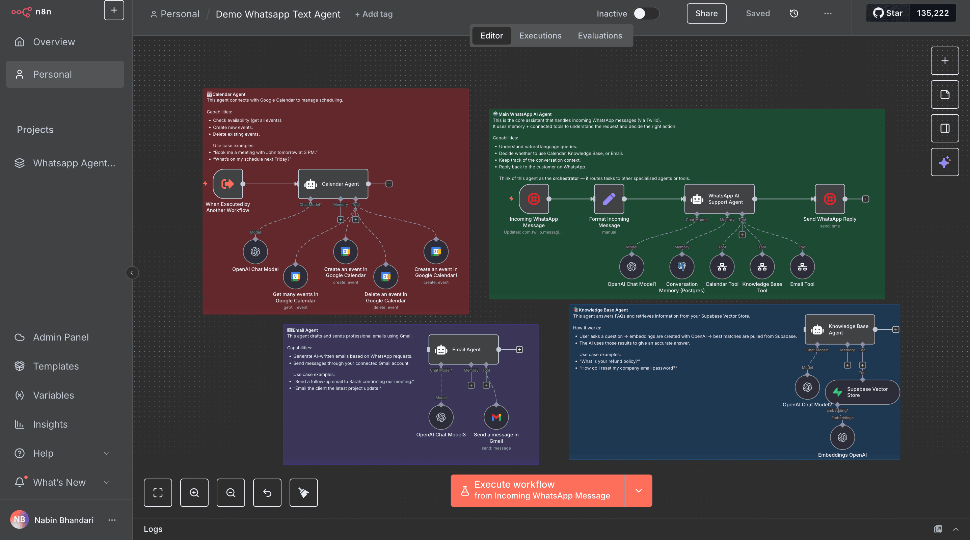Image resolution: width=970 pixels, height=540 pixels.
Task: Click the Share button
Action: click(706, 13)
